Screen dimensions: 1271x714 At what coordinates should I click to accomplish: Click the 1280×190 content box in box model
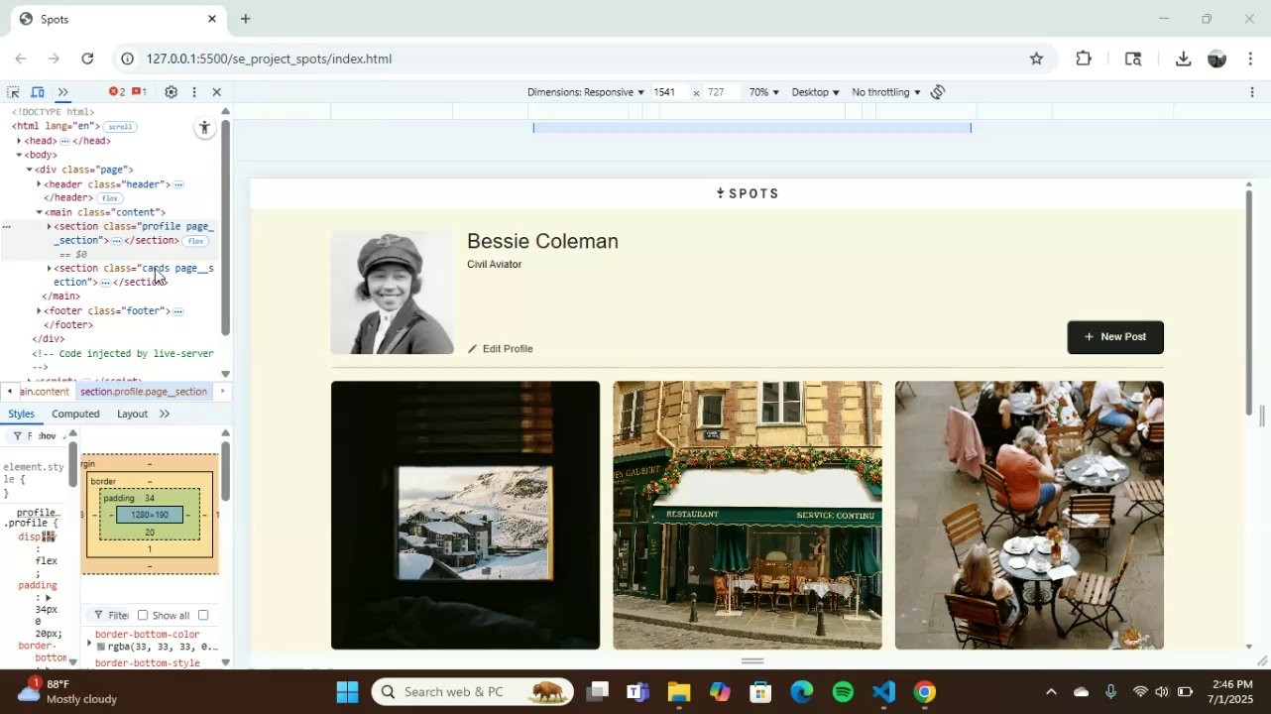click(150, 515)
